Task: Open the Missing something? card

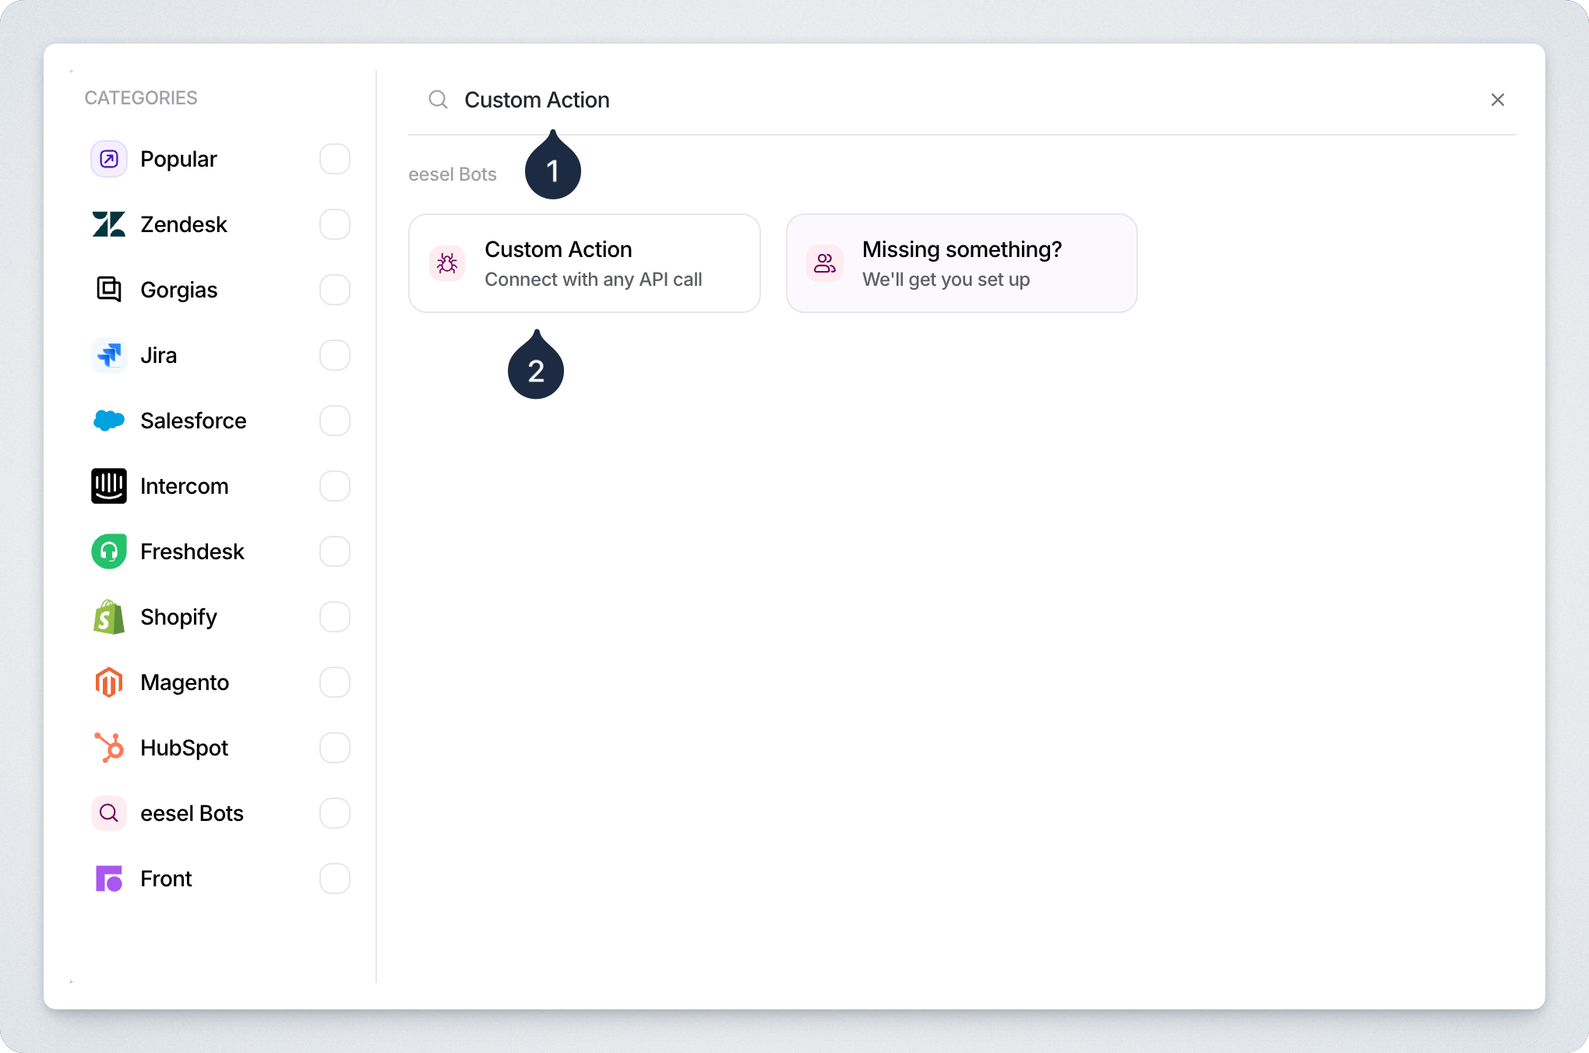Action: point(961,263)
